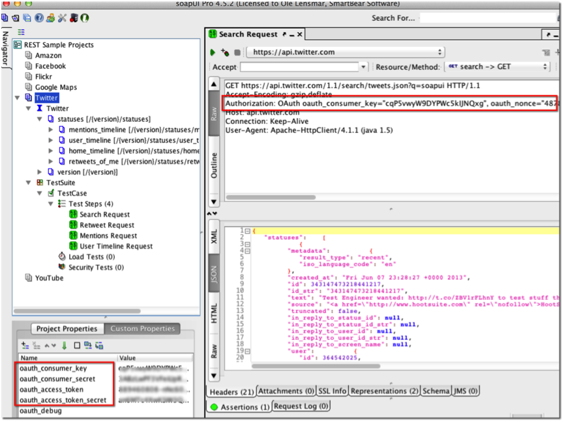Open the Preferences wrench toolbar icon

pos(62,18)
